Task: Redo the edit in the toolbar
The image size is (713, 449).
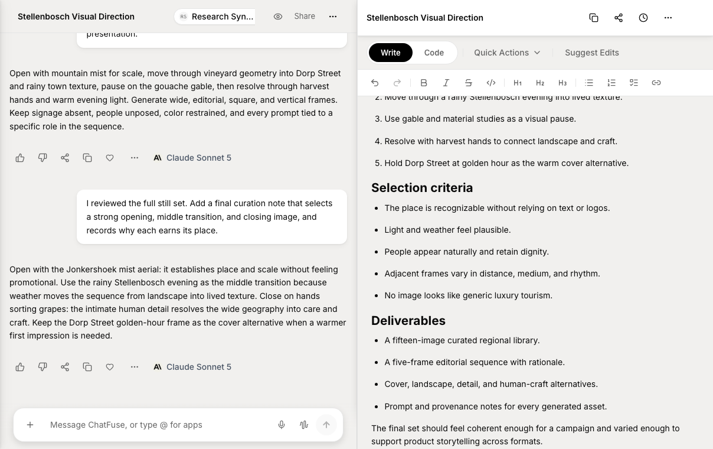Action: point(397,83)
